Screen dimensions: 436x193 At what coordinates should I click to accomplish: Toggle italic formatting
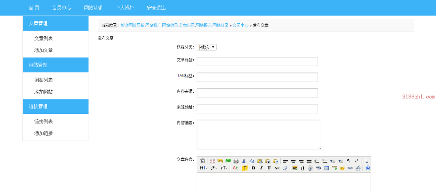[261, 168]
